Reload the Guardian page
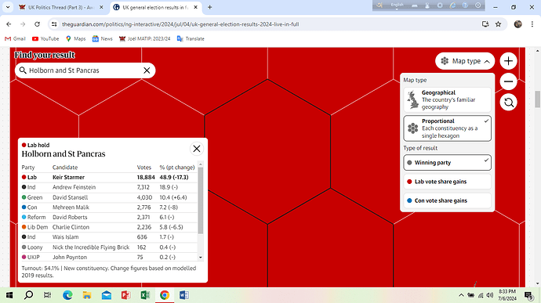Screen dimensions: 541x303 (x=38, y=24)
